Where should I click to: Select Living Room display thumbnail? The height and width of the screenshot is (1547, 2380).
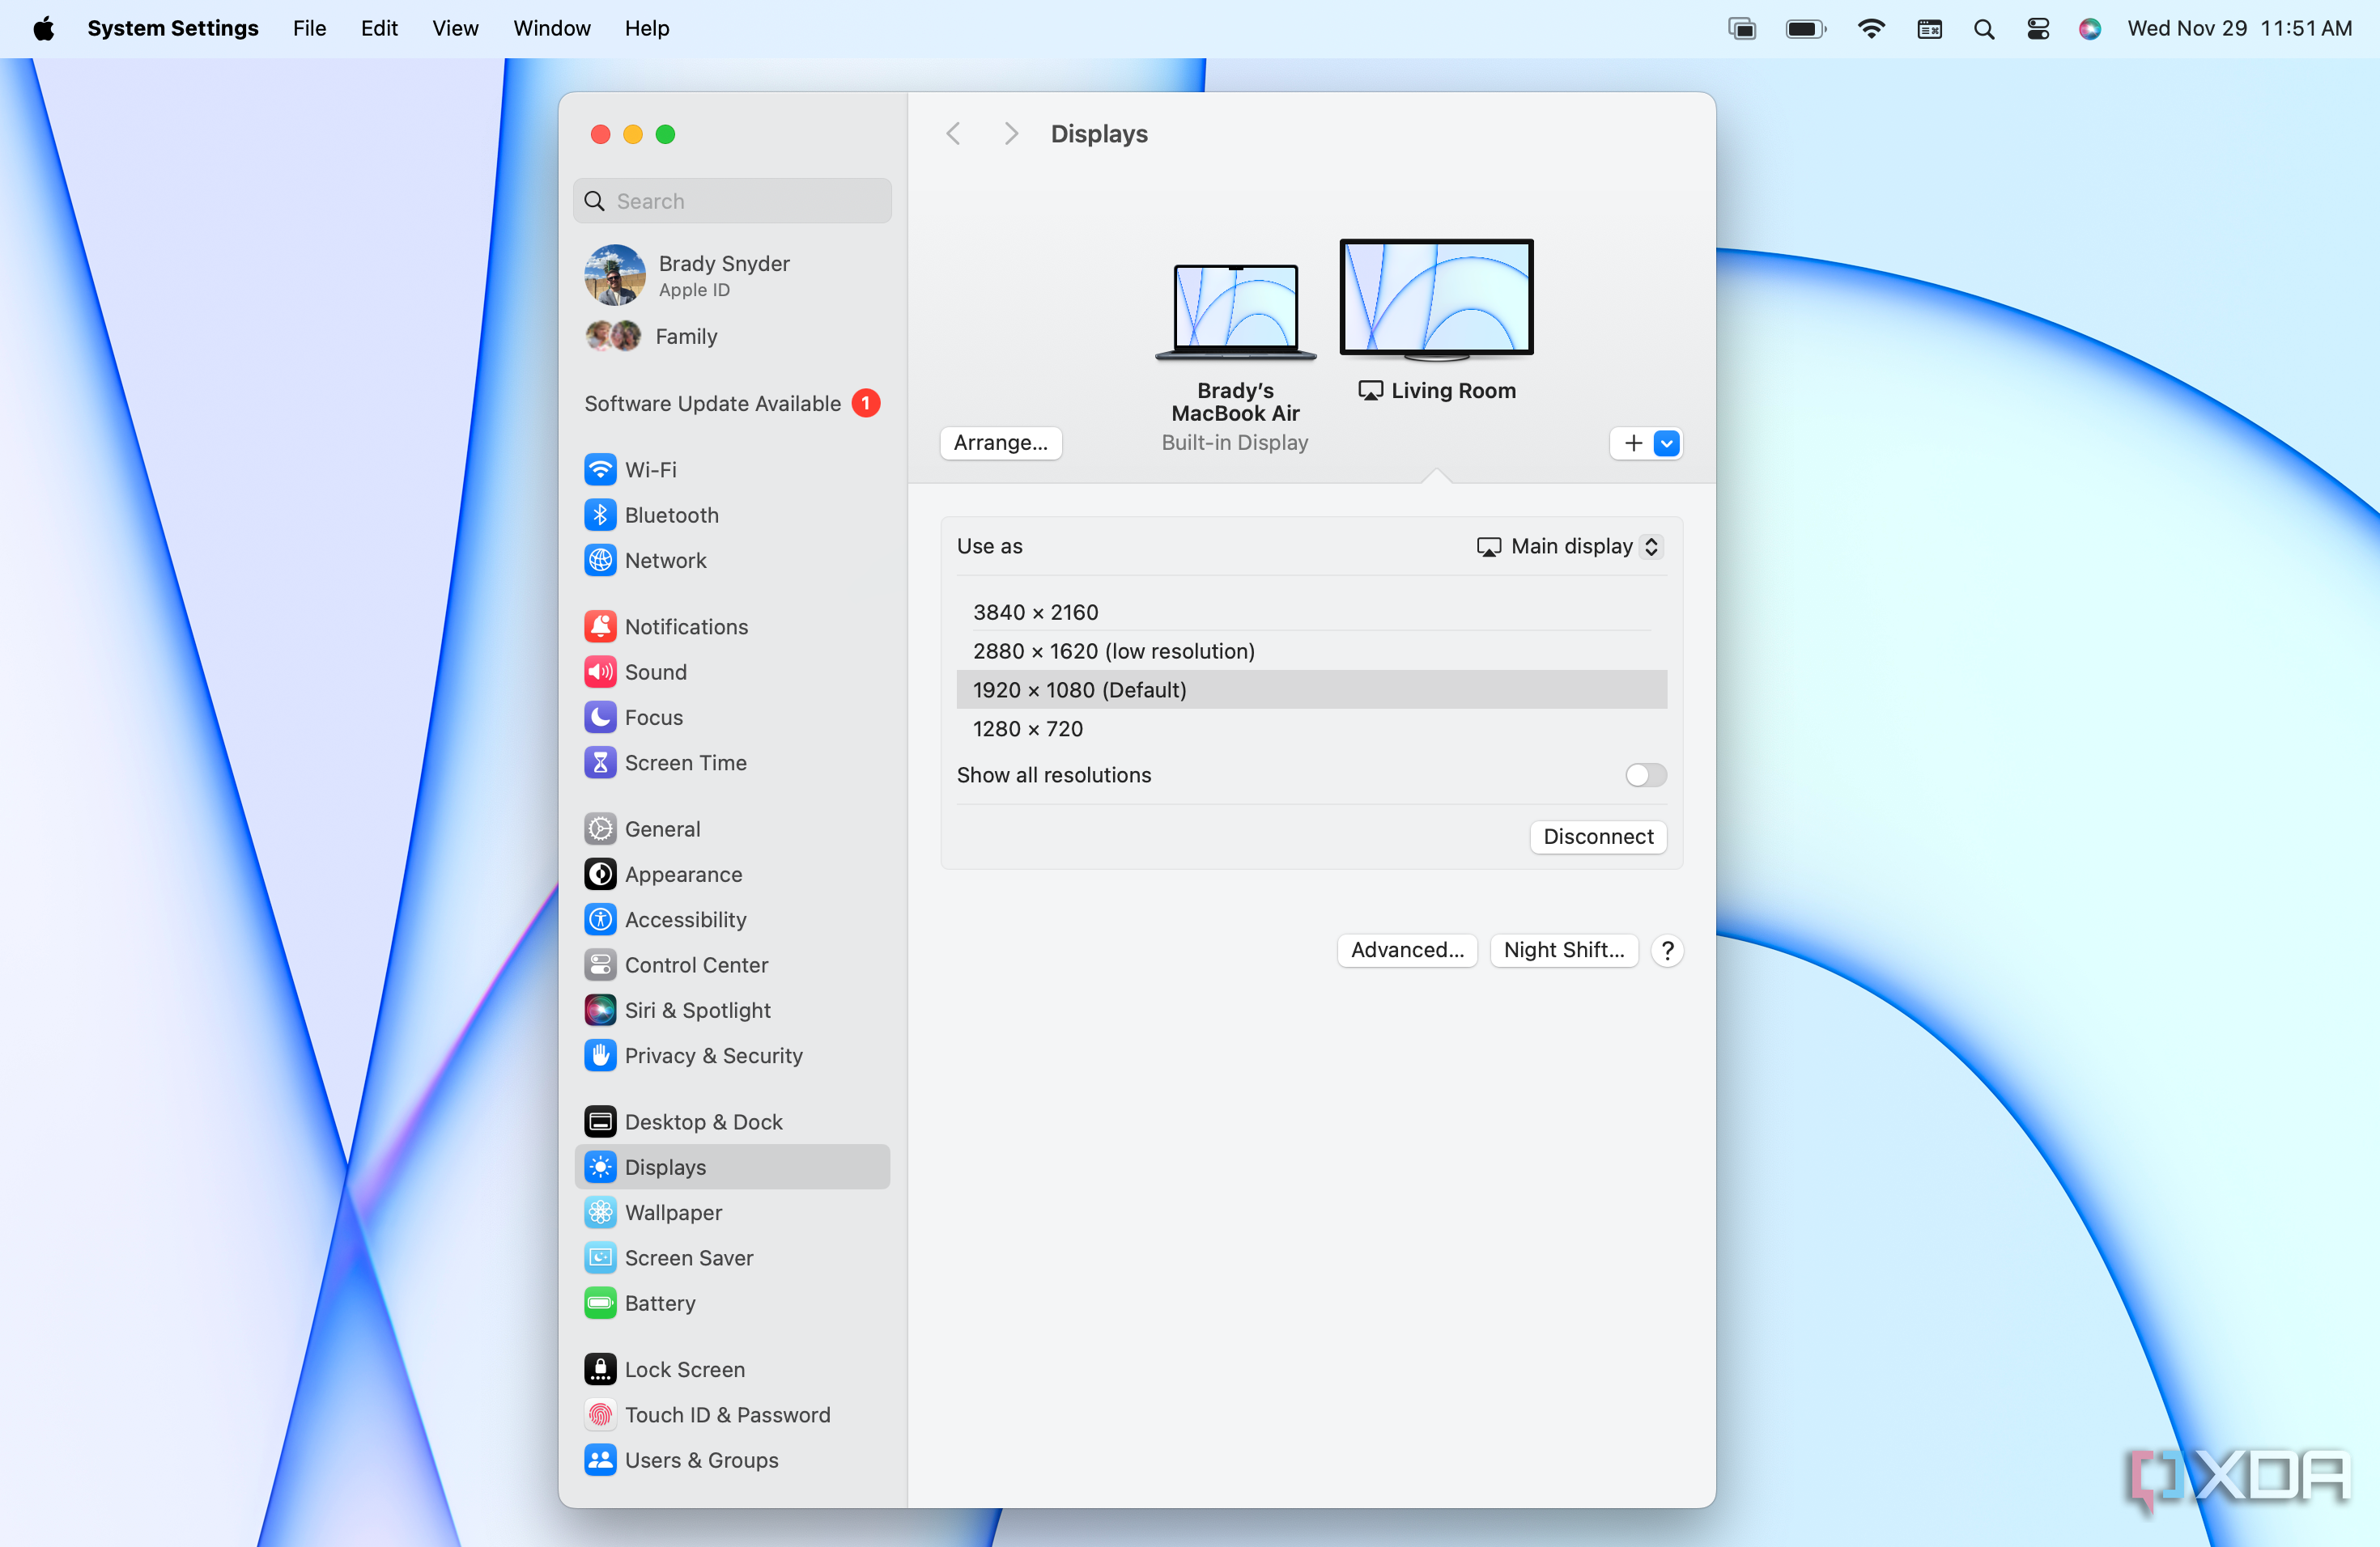[1436, 300]
